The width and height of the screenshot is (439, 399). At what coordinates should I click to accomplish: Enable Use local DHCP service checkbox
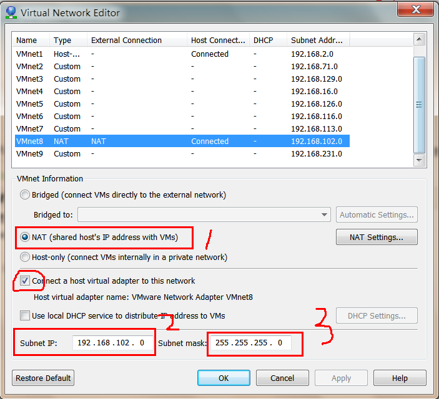[25, 315]
